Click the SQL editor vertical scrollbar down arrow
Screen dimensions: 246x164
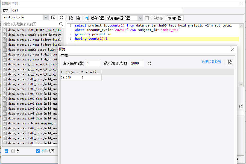[241, 84]
